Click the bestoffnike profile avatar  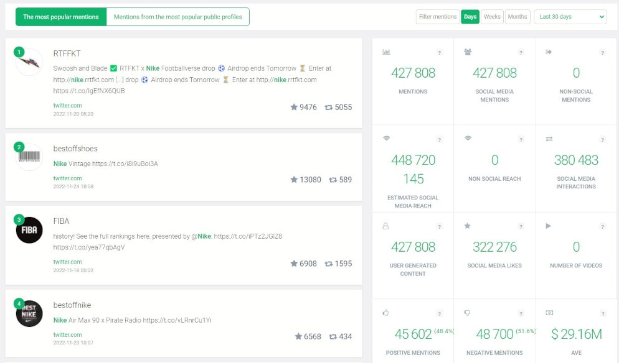pos(29,314)
